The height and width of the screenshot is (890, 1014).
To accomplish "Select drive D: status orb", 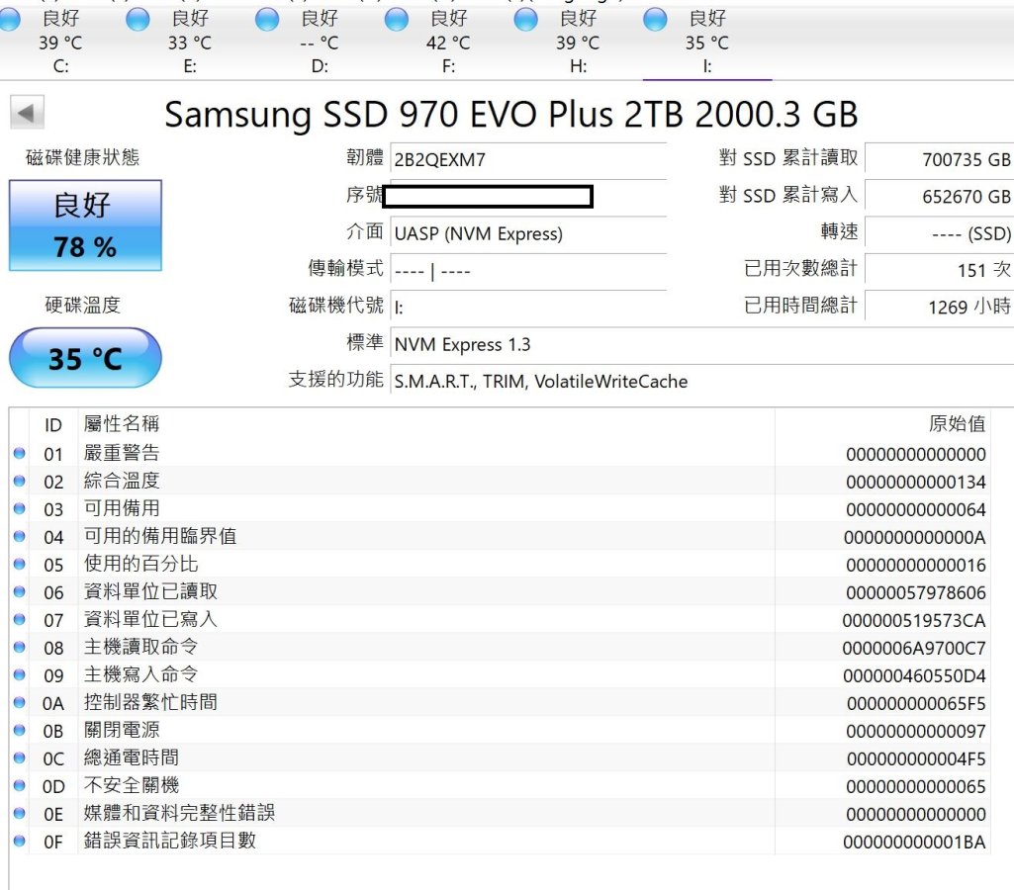I will [x=266, y=20].
